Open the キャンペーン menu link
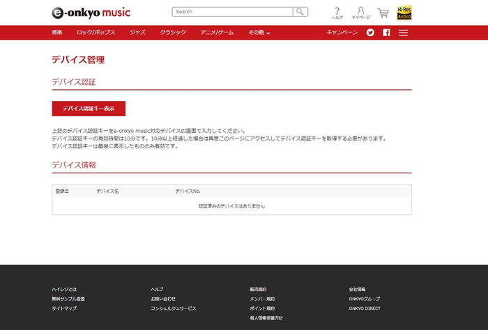 click(342, 32)
